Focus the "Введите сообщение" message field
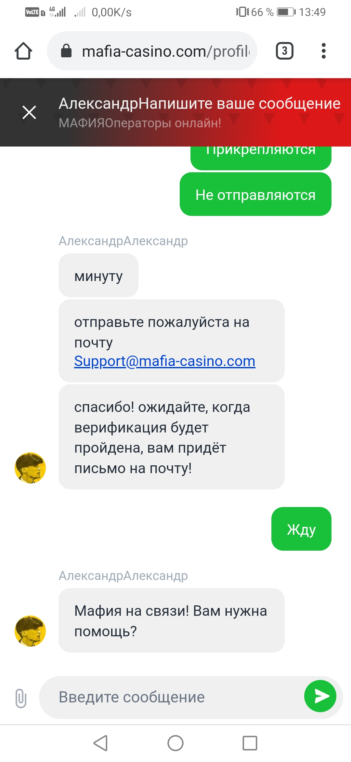Image resolution: width=351 pixels, height=762 pixels. point(172,697)
